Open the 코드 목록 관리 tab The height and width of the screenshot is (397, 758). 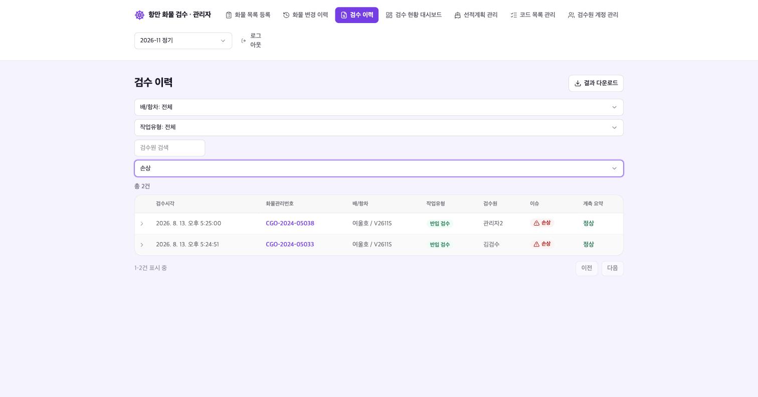tap(532, 15)
